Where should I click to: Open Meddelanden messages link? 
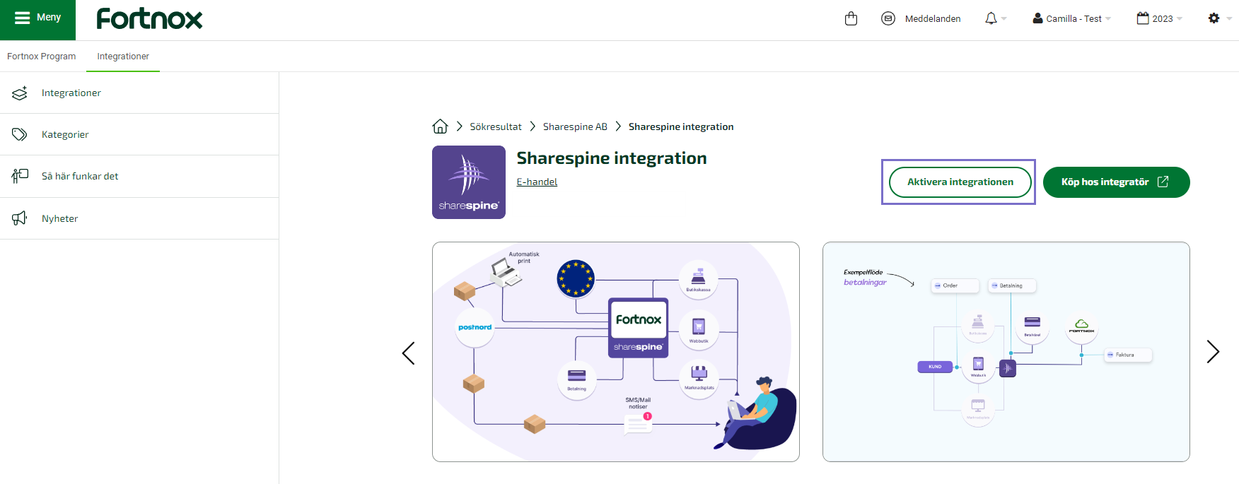(933, 19)
